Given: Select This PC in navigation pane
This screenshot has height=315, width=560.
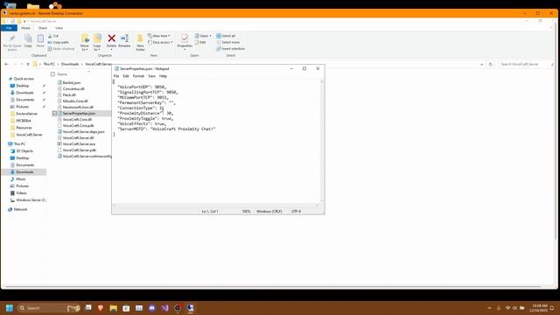Looking at the screenshot, I should (x=19, y=143).
